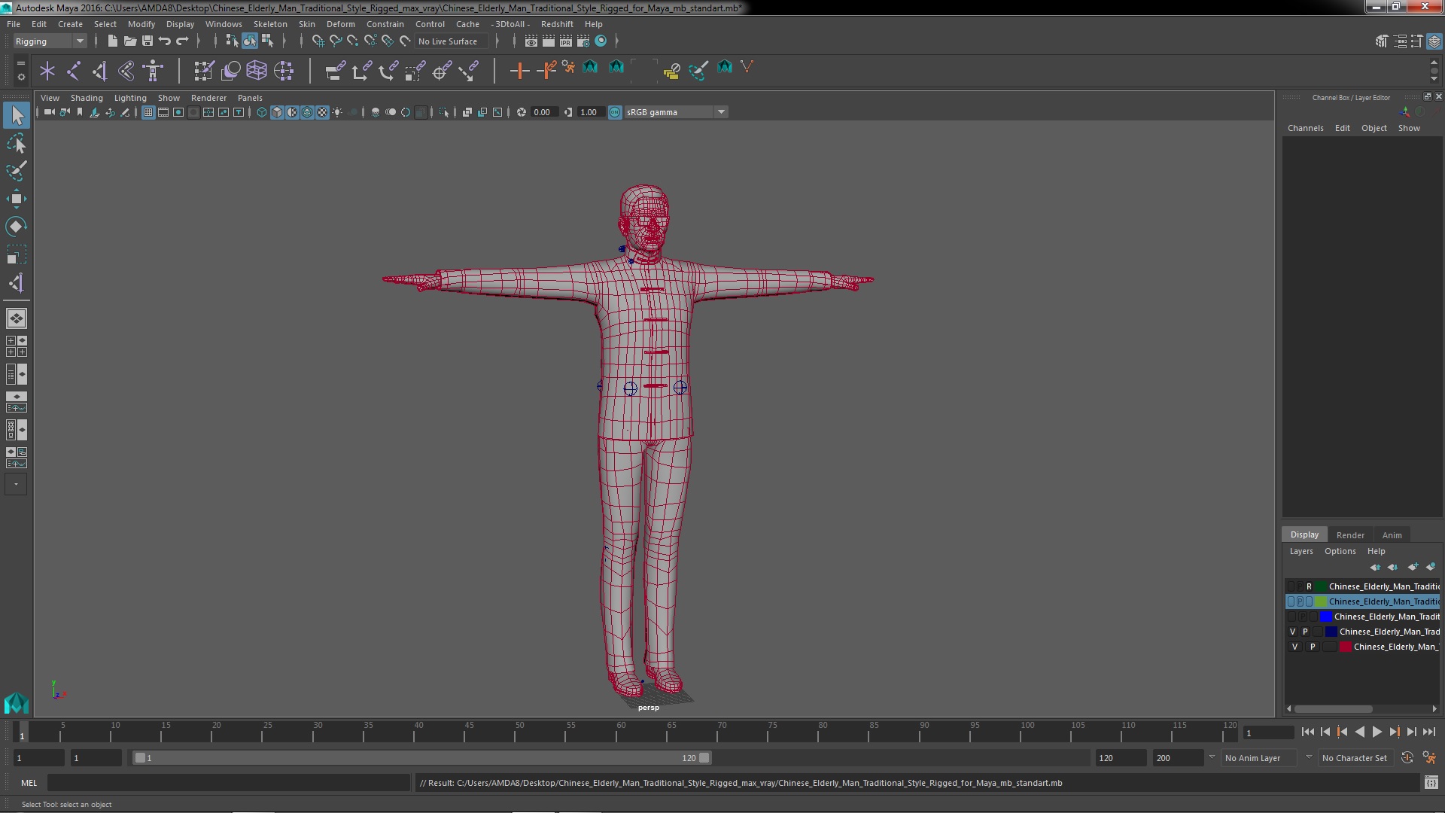
Task: Activate the Move tool
Action: point(17,199)
